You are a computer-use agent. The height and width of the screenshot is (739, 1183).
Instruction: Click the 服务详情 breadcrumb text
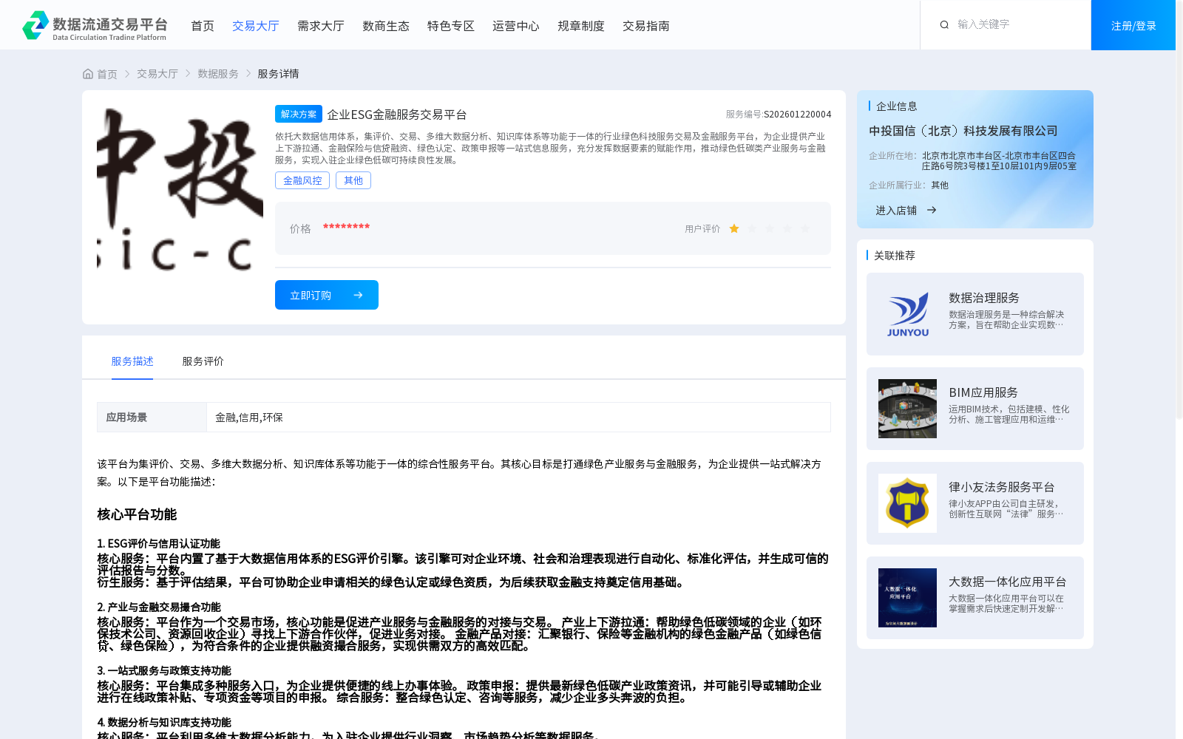pos(278,74)
